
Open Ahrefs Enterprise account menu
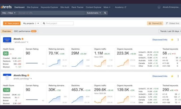(x=171, y=7)
